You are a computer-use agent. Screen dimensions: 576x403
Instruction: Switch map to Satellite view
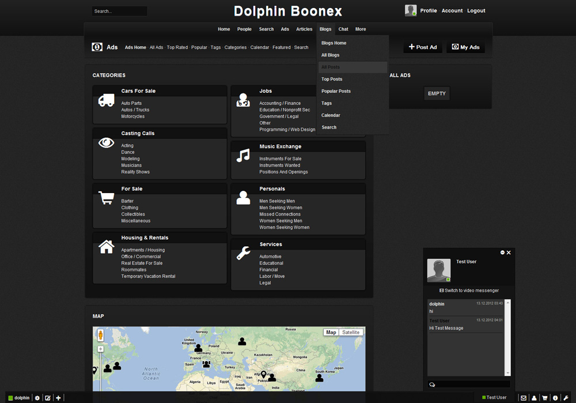coord(351,333)
